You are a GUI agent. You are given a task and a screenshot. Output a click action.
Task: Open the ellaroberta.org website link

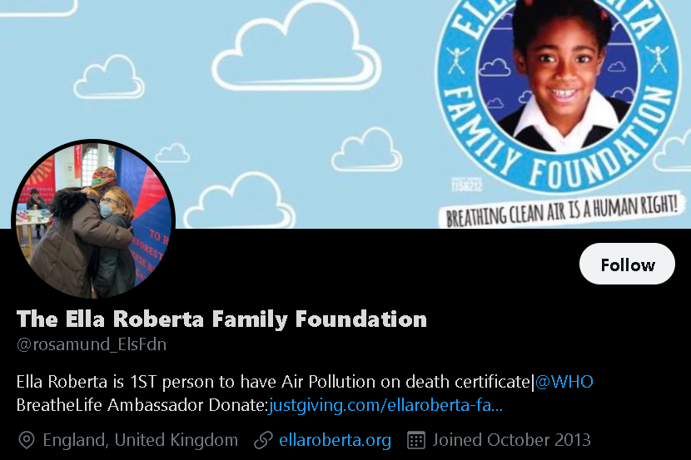[x=335, y=440]
